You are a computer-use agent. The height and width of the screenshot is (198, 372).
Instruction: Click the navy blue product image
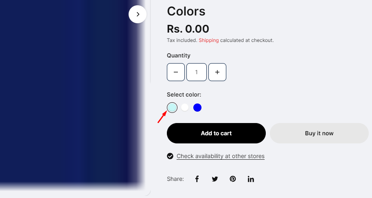[x=65, y=98]
